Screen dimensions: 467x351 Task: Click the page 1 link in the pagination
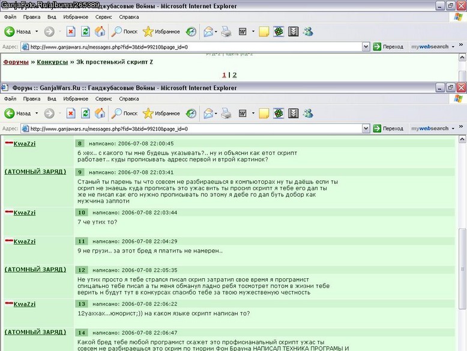[224, 75]
